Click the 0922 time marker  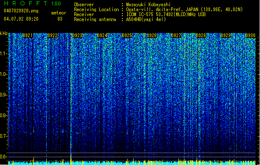point(52,35)
